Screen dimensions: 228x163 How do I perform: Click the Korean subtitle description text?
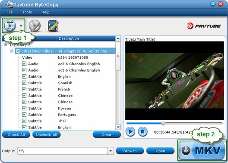pyautogui.click(x=64, y=109)
